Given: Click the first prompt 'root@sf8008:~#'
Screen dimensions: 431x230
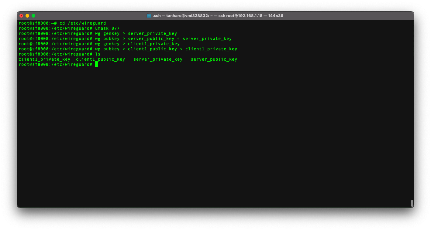Looking at the screenshot, I should (x=37, y=23).
